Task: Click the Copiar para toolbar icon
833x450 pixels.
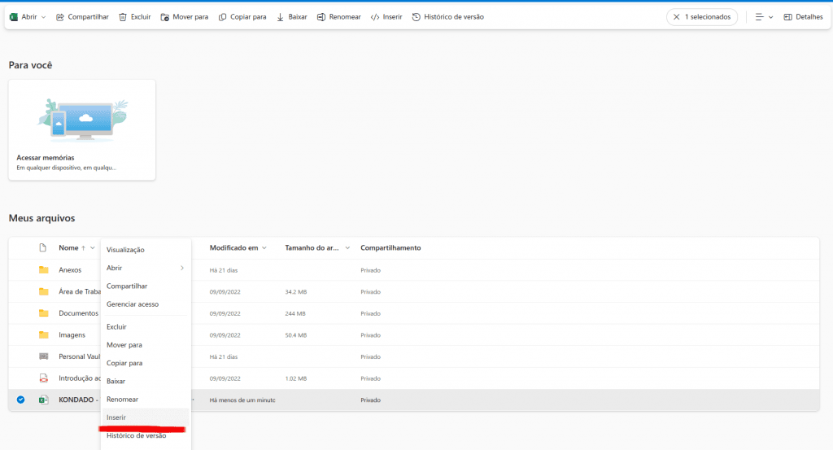Action: pos(222,17)
